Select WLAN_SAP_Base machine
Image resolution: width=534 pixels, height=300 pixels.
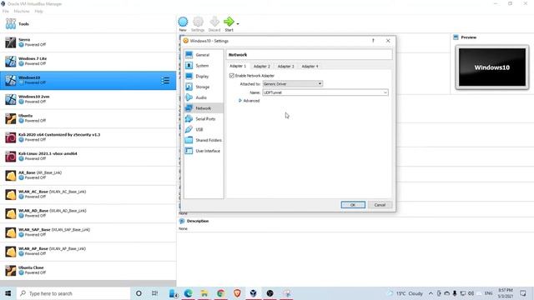click(x=88, y=232)
